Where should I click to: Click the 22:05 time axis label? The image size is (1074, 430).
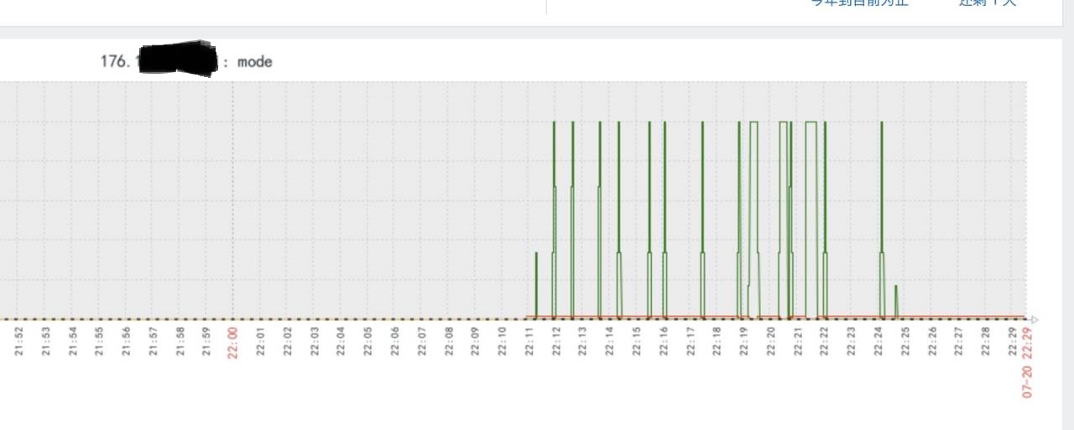point(368,340)
